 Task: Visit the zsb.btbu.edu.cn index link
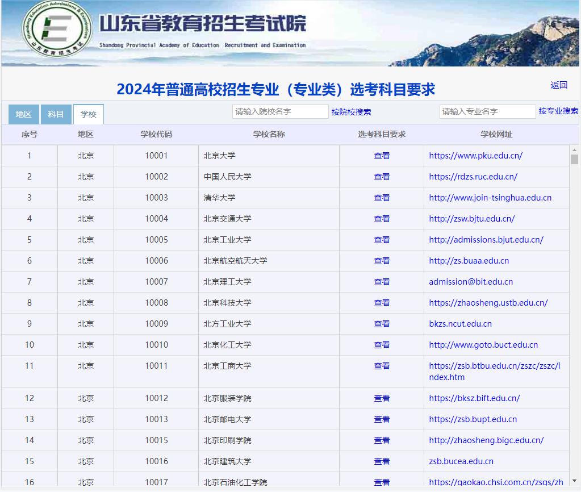pyautogui.click(x=495, y=372)
